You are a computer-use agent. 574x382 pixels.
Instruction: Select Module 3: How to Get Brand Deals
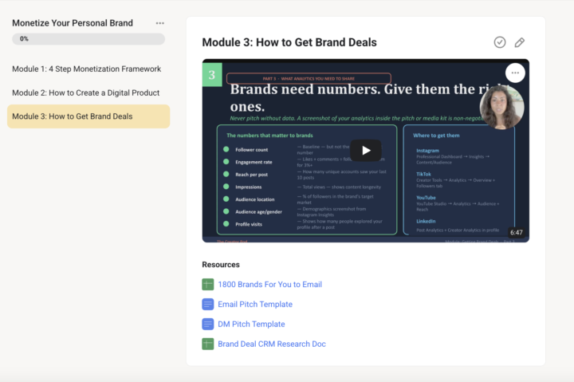[88, 116]
